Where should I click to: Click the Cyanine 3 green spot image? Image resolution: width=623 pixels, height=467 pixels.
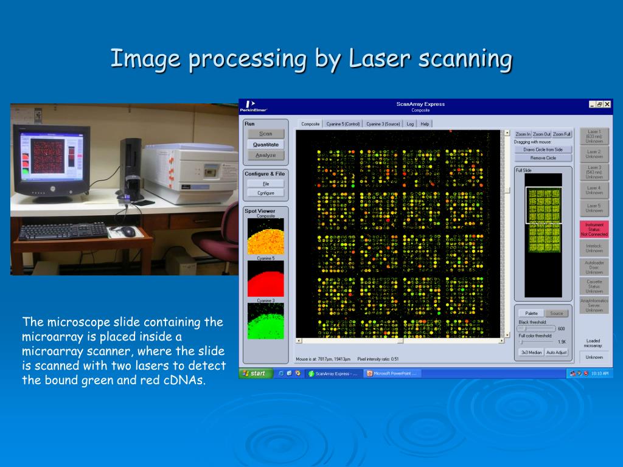(x=266, y=321)
